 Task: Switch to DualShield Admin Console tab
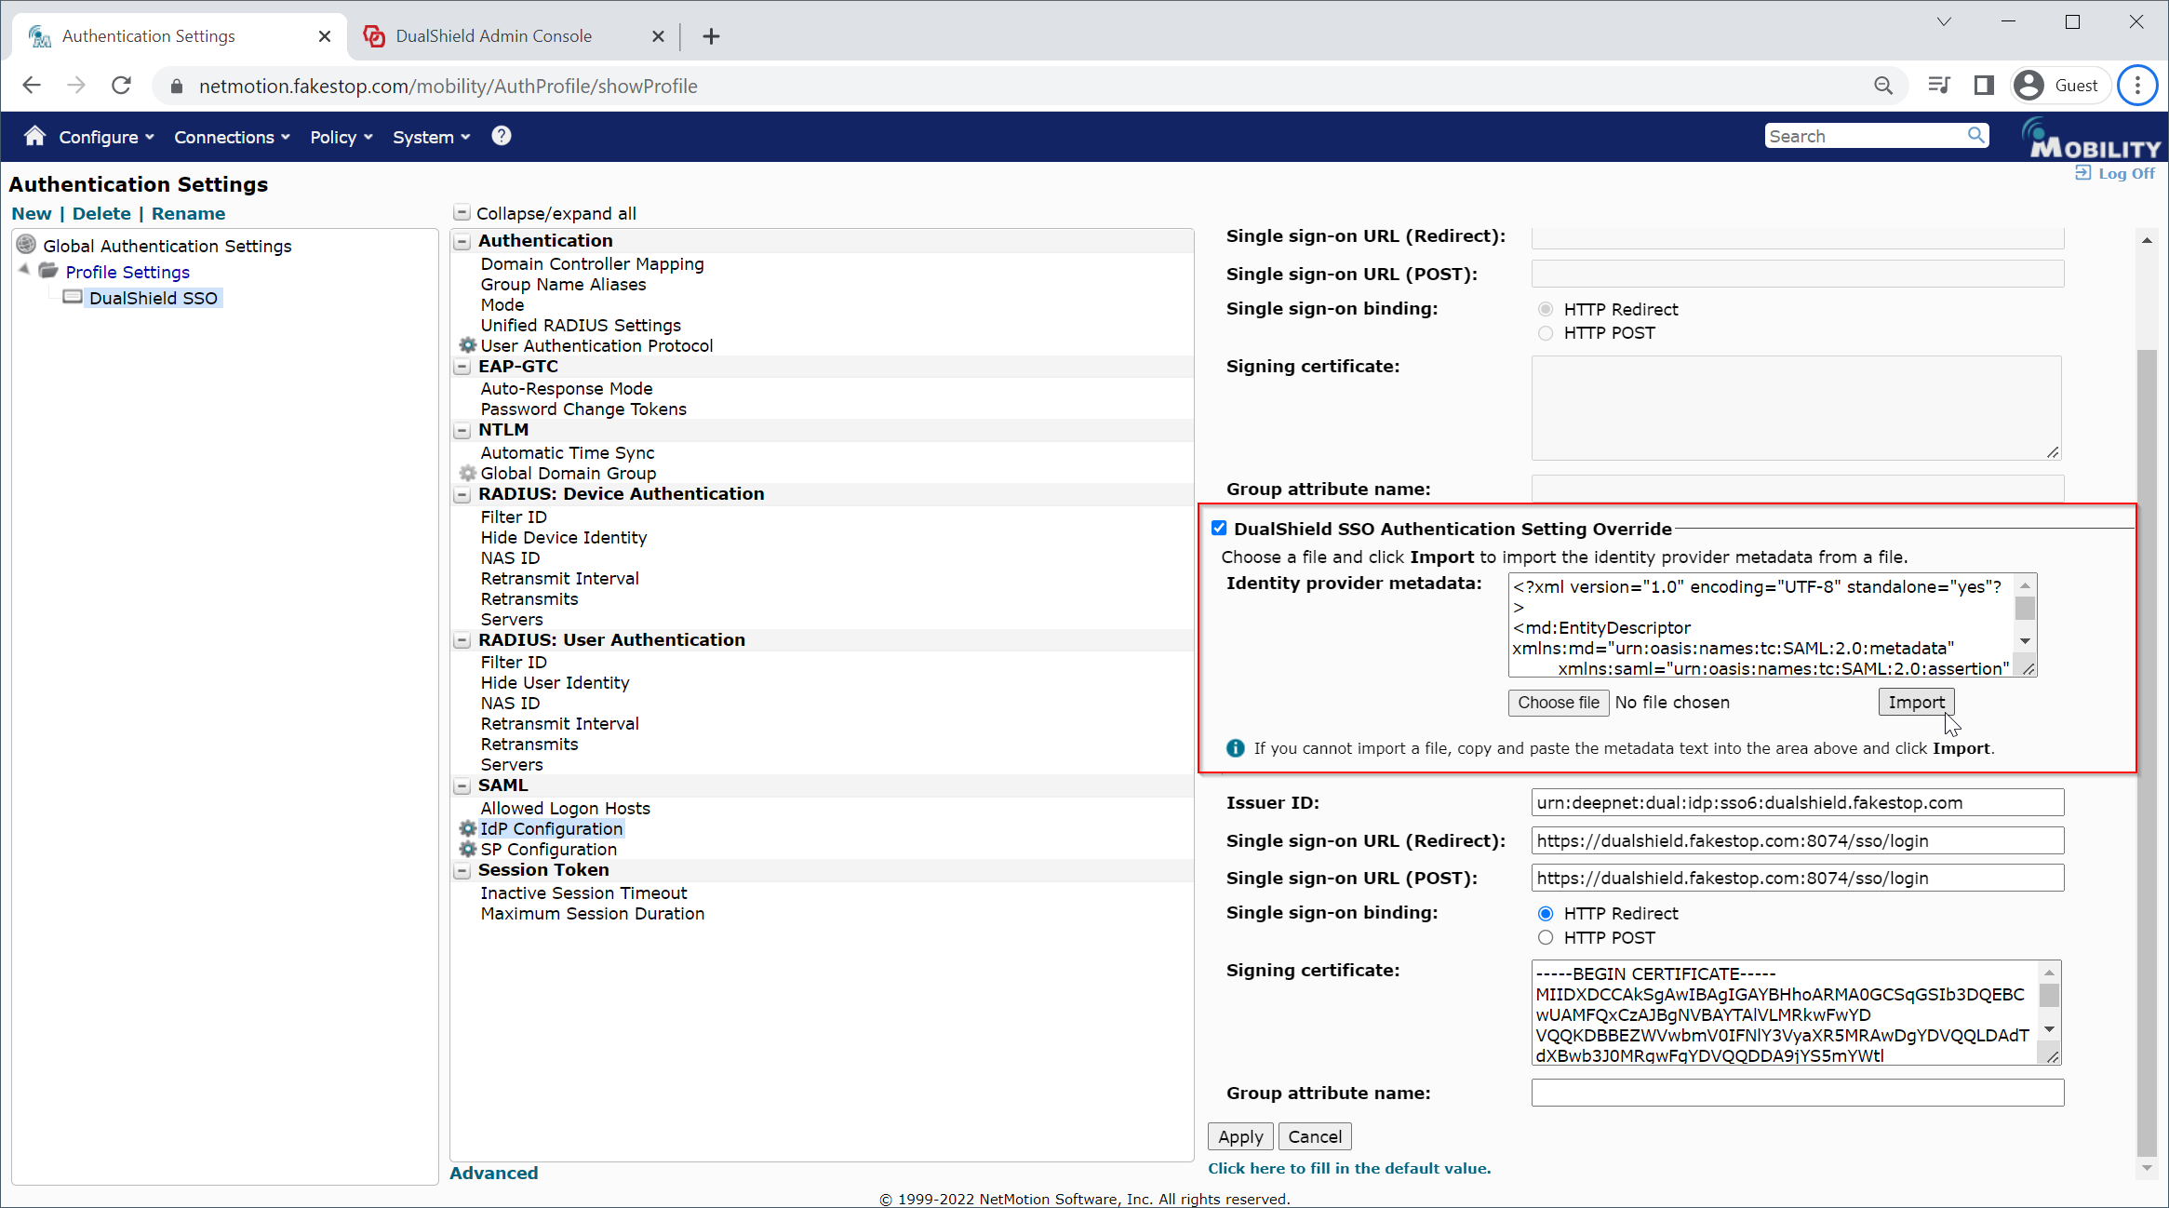(x=493, y=36)
